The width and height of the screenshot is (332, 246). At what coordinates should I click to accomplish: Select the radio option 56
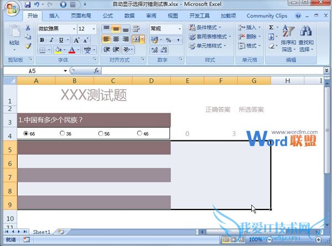pyautogui.click(x=101, y=133)
